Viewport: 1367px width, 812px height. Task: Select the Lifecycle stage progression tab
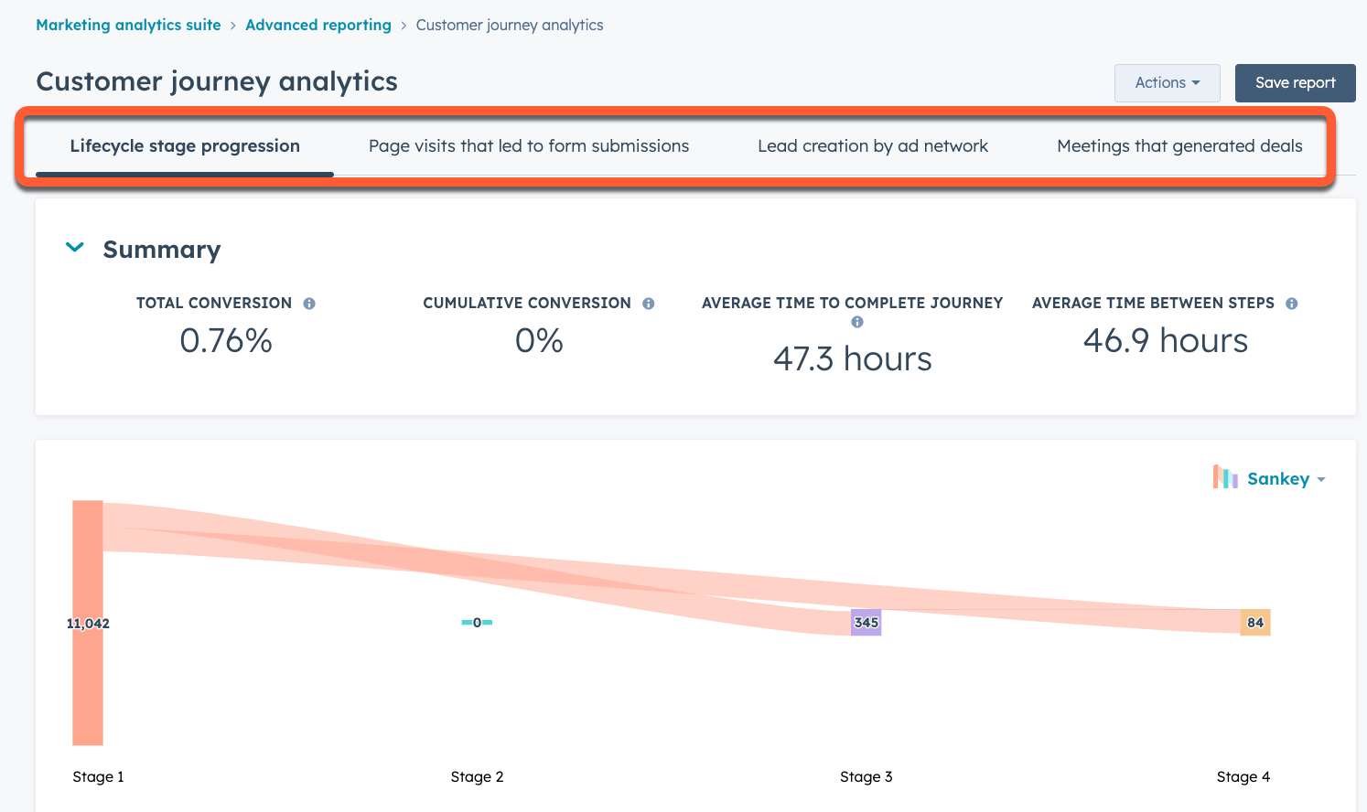coord(185,146)
